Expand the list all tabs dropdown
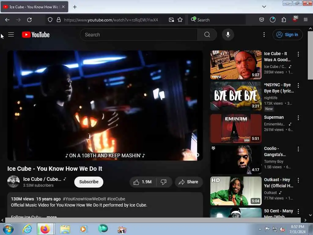The image size is (313, 235). (264, 7)
